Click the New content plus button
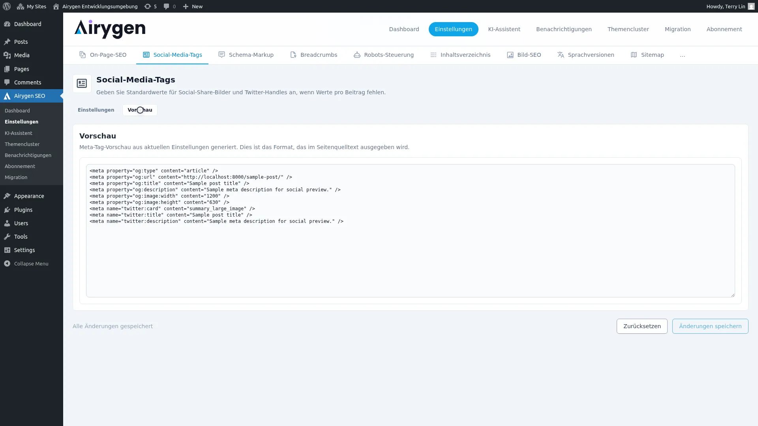 click(193, 6)
